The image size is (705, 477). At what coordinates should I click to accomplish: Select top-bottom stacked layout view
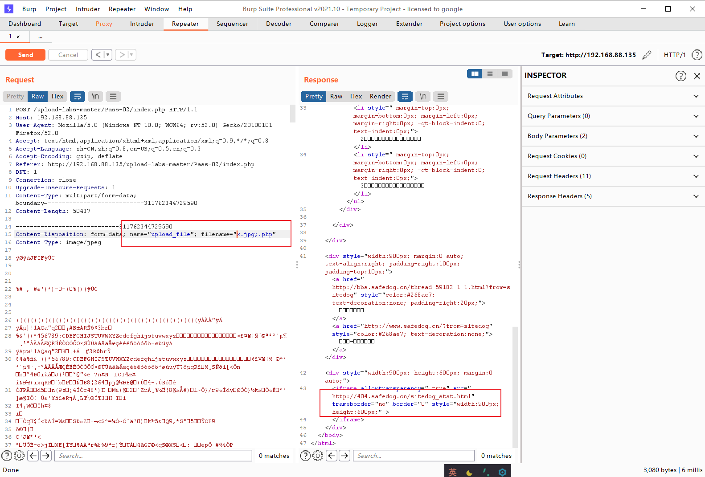490,73
